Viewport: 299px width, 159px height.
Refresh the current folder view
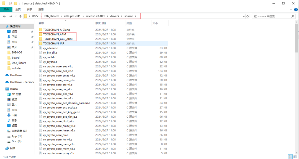point(247,16)
